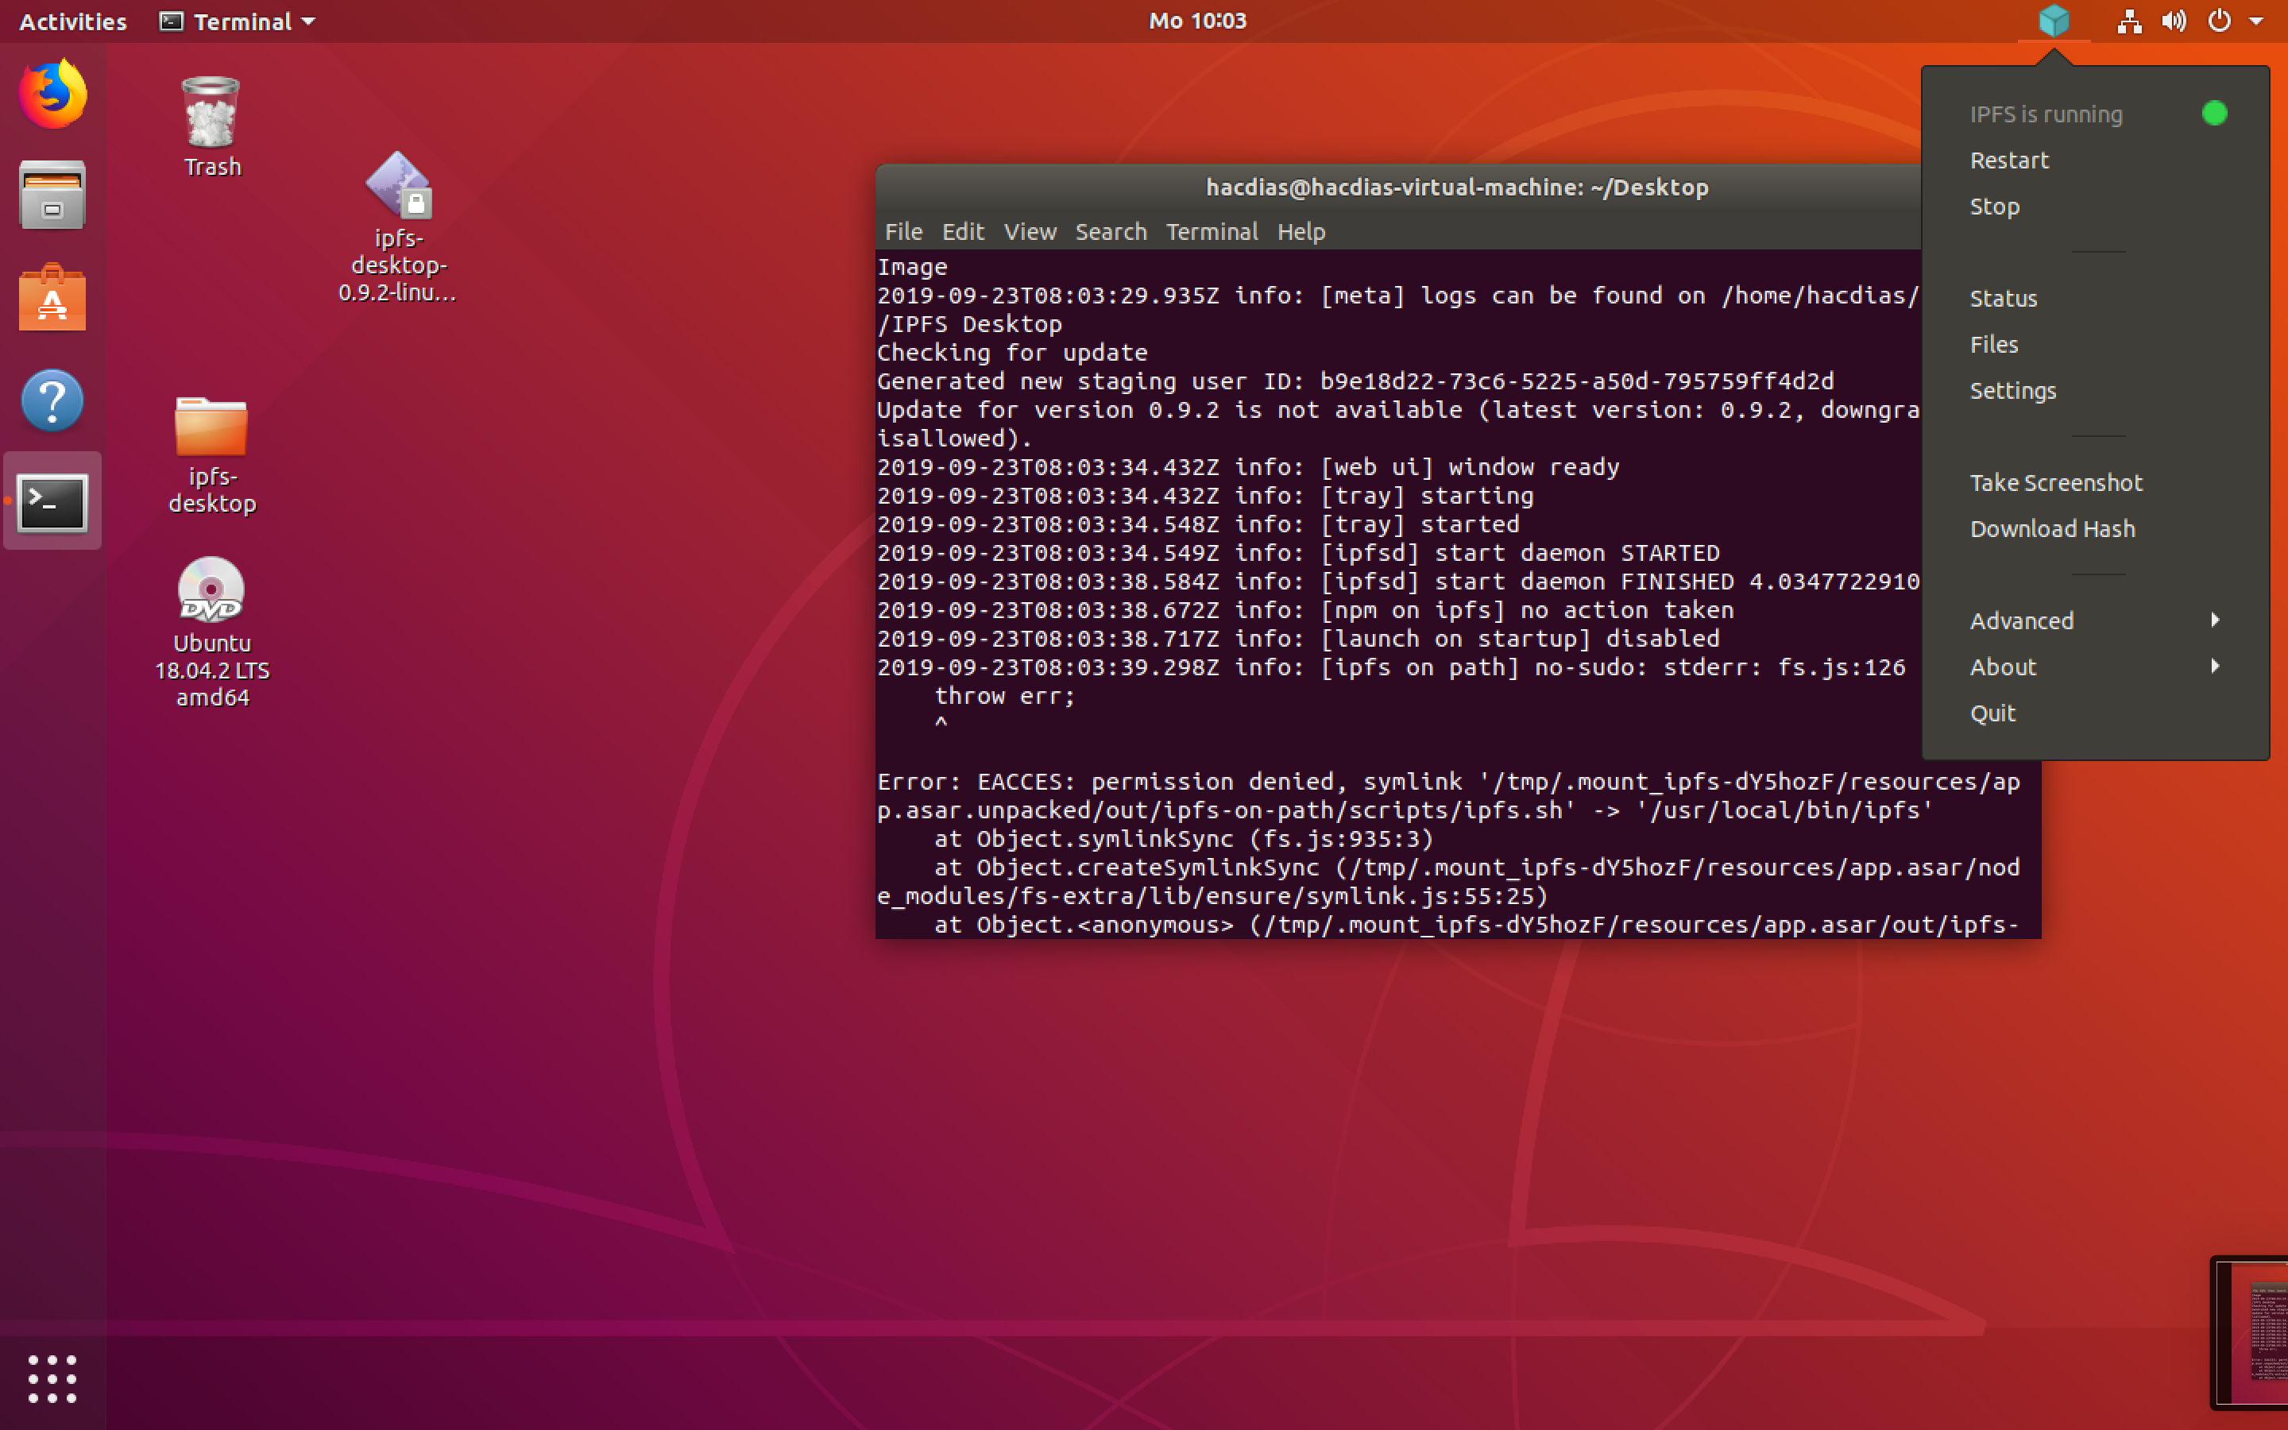
Task: Open the Search menu in Terminal
Action: [x=1111, y=232]
